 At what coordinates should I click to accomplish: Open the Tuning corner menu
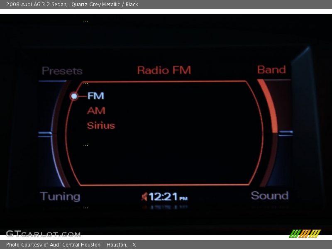60,196
